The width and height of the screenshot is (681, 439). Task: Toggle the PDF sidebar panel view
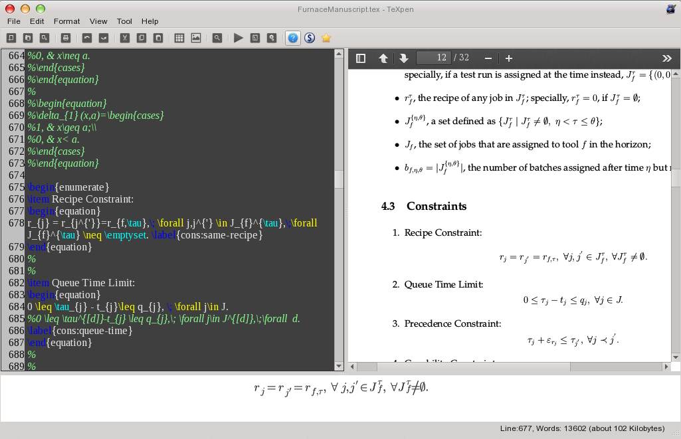click(x=360, y=58)
